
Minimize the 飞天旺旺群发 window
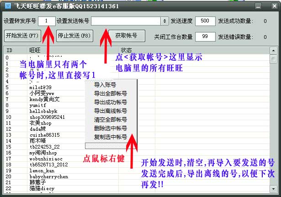pos(258,6)
